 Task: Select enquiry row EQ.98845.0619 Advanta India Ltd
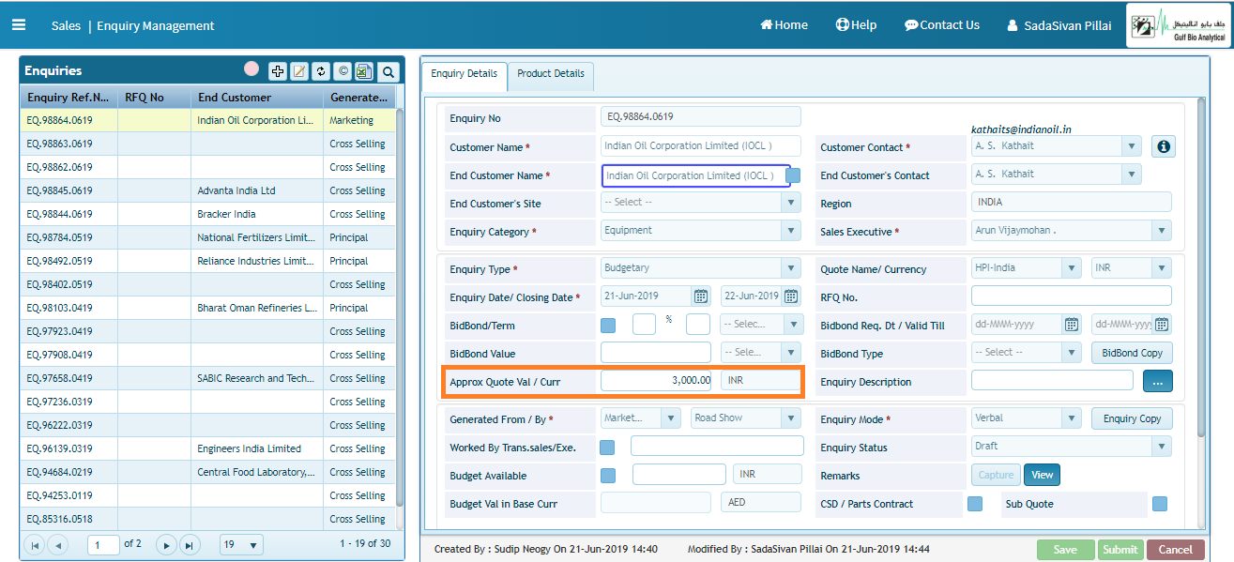(207, 190)
